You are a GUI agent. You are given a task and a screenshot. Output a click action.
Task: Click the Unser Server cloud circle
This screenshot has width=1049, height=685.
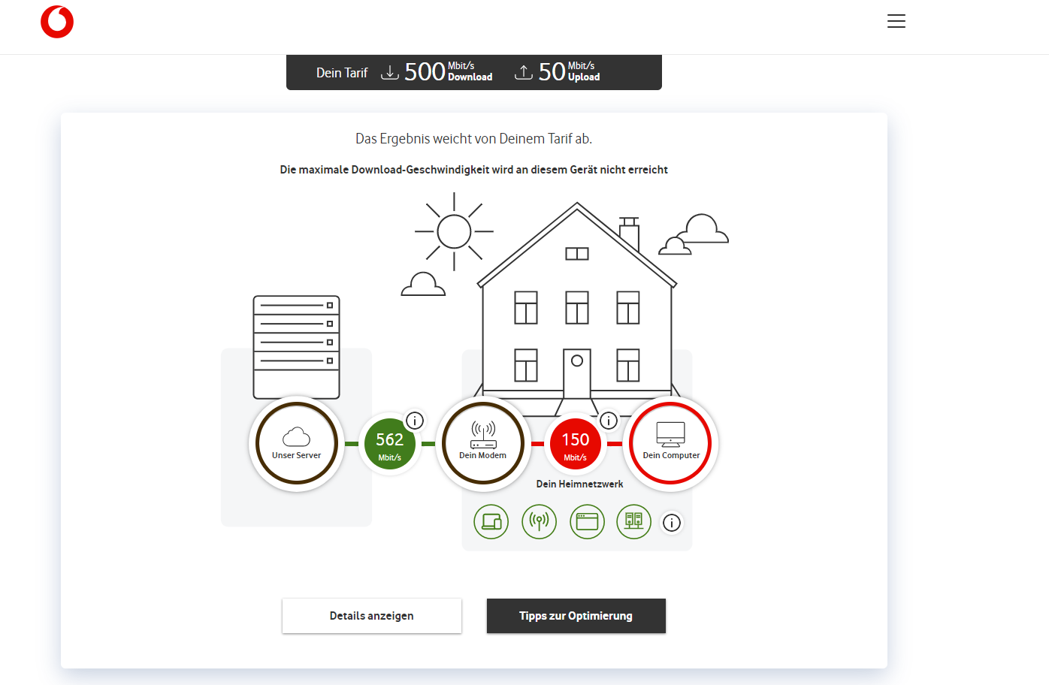pyautogui.click(x=297, y=444)
